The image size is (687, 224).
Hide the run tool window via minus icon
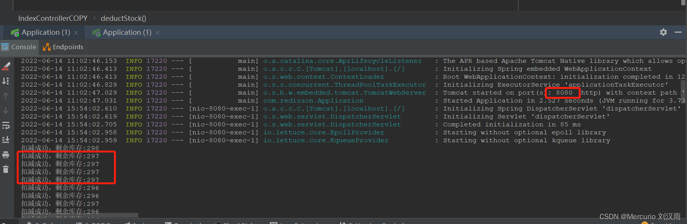click(678, 32)
